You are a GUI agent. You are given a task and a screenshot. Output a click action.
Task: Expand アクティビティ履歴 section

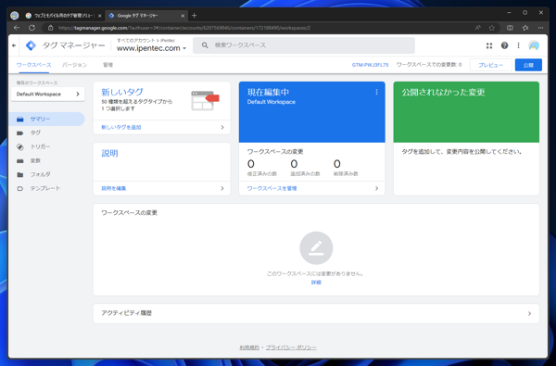point(316,313)
